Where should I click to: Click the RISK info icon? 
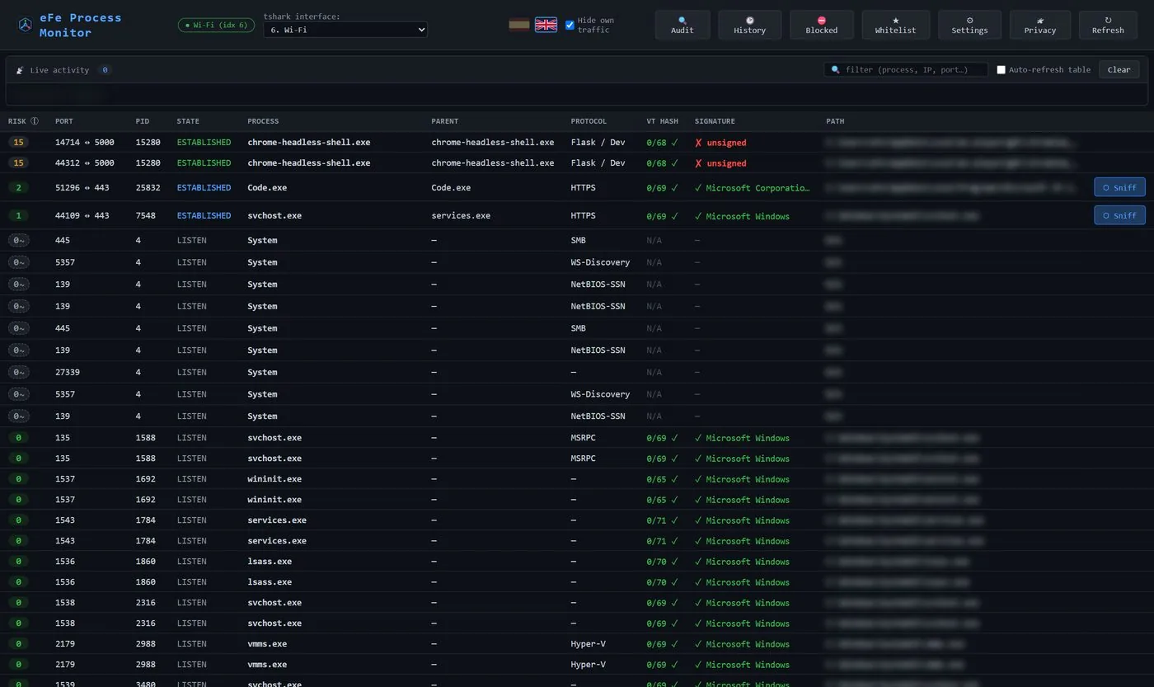click(x=35, y=121)
